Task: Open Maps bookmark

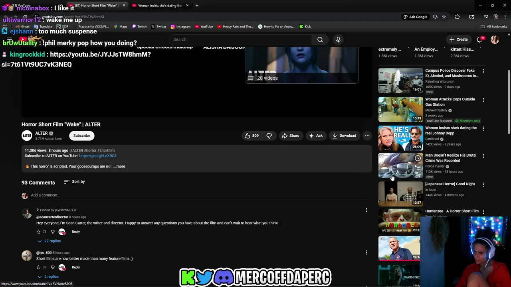Action: 121,27
